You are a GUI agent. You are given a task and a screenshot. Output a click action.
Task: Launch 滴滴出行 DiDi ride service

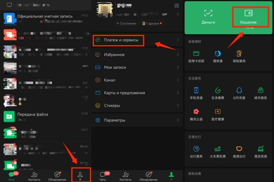(239, 152)
